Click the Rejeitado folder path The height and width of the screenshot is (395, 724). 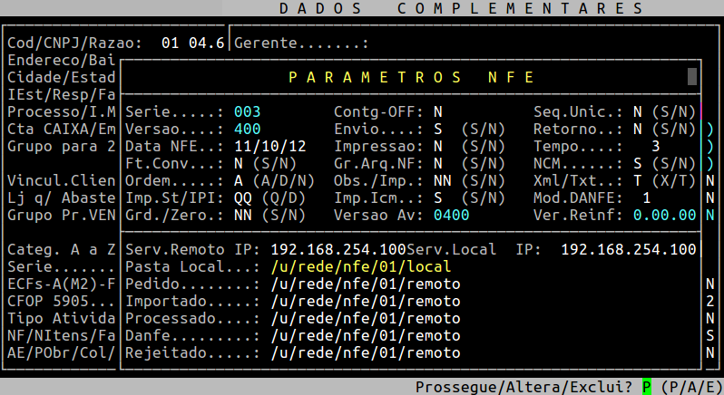pos(365,352)
